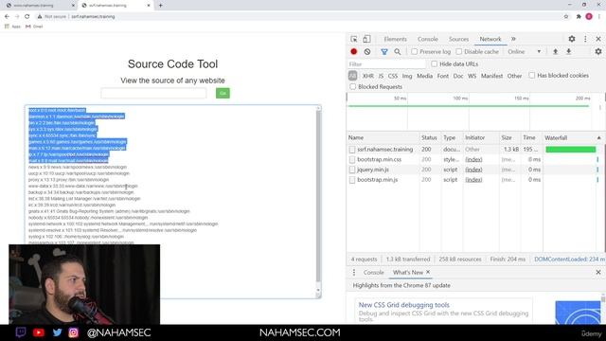Open a new browser tab
Screen dimensions: 606x341
pyautogui.click(x=160, y=6)
